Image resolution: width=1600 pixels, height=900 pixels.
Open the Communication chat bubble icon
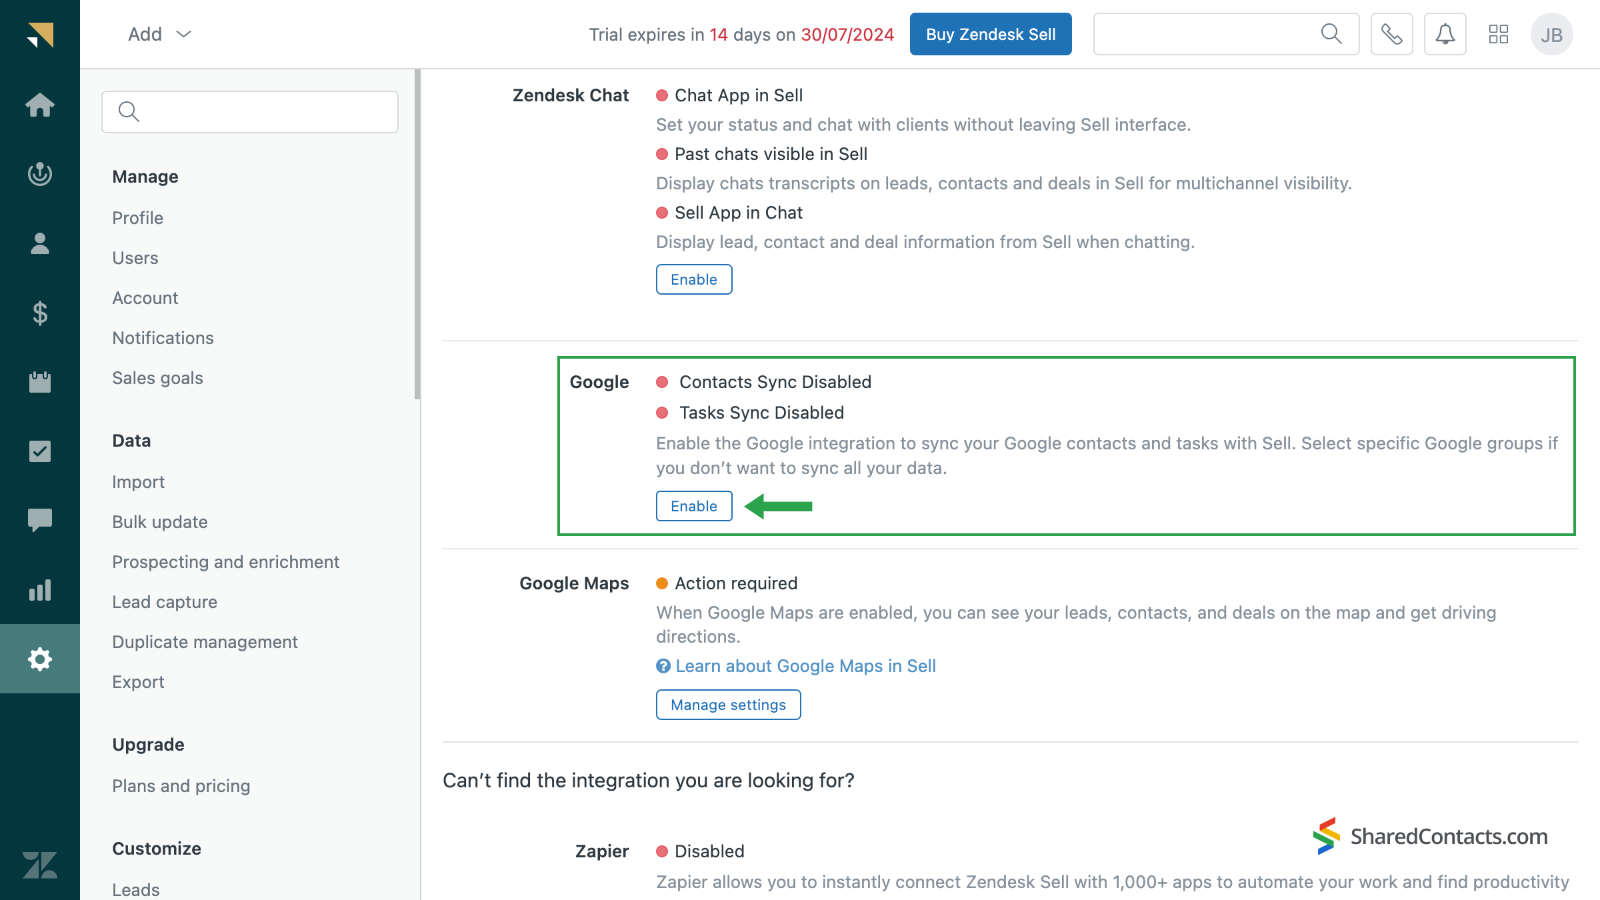pos(40,521)
